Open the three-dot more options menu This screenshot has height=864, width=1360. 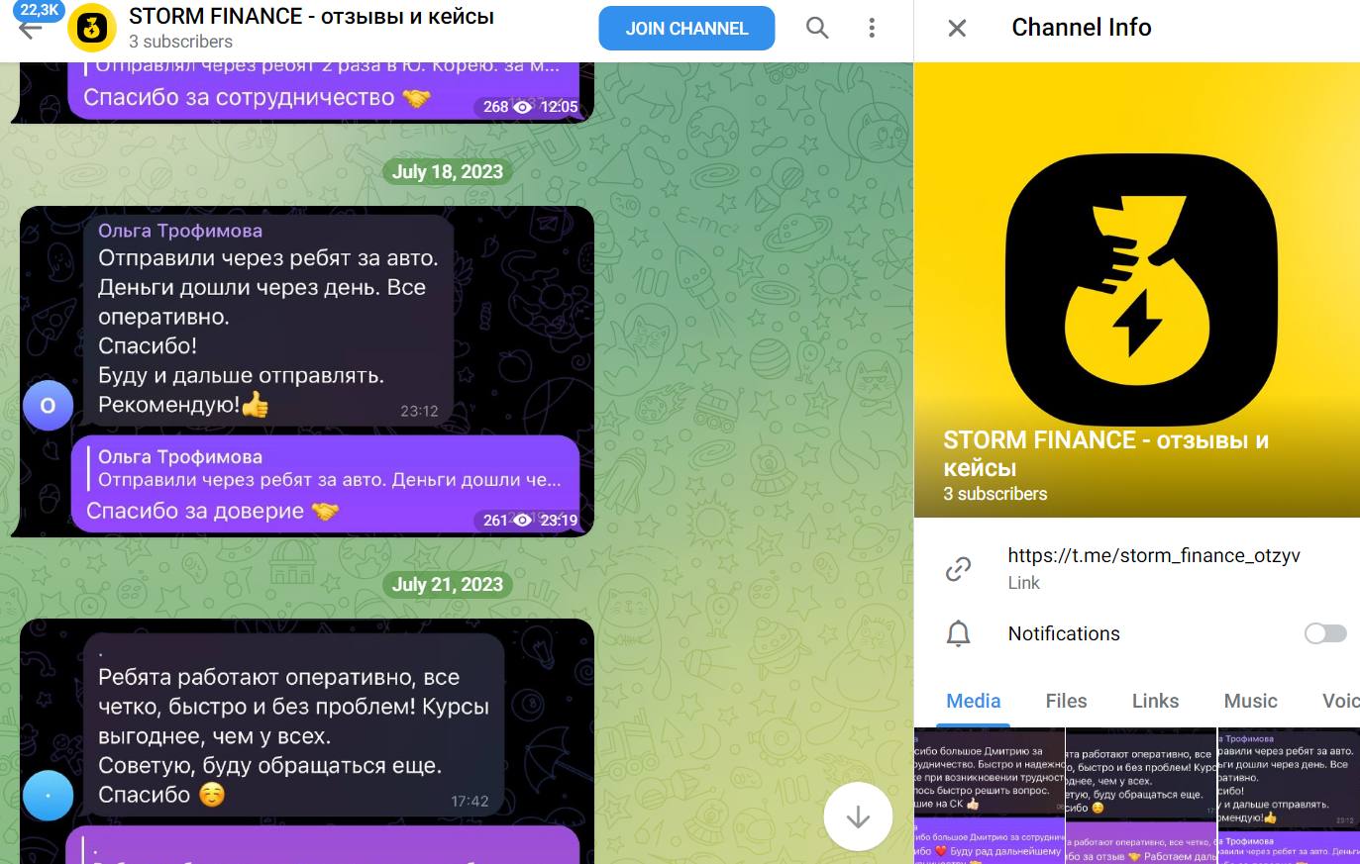click(x=872, y=28)
